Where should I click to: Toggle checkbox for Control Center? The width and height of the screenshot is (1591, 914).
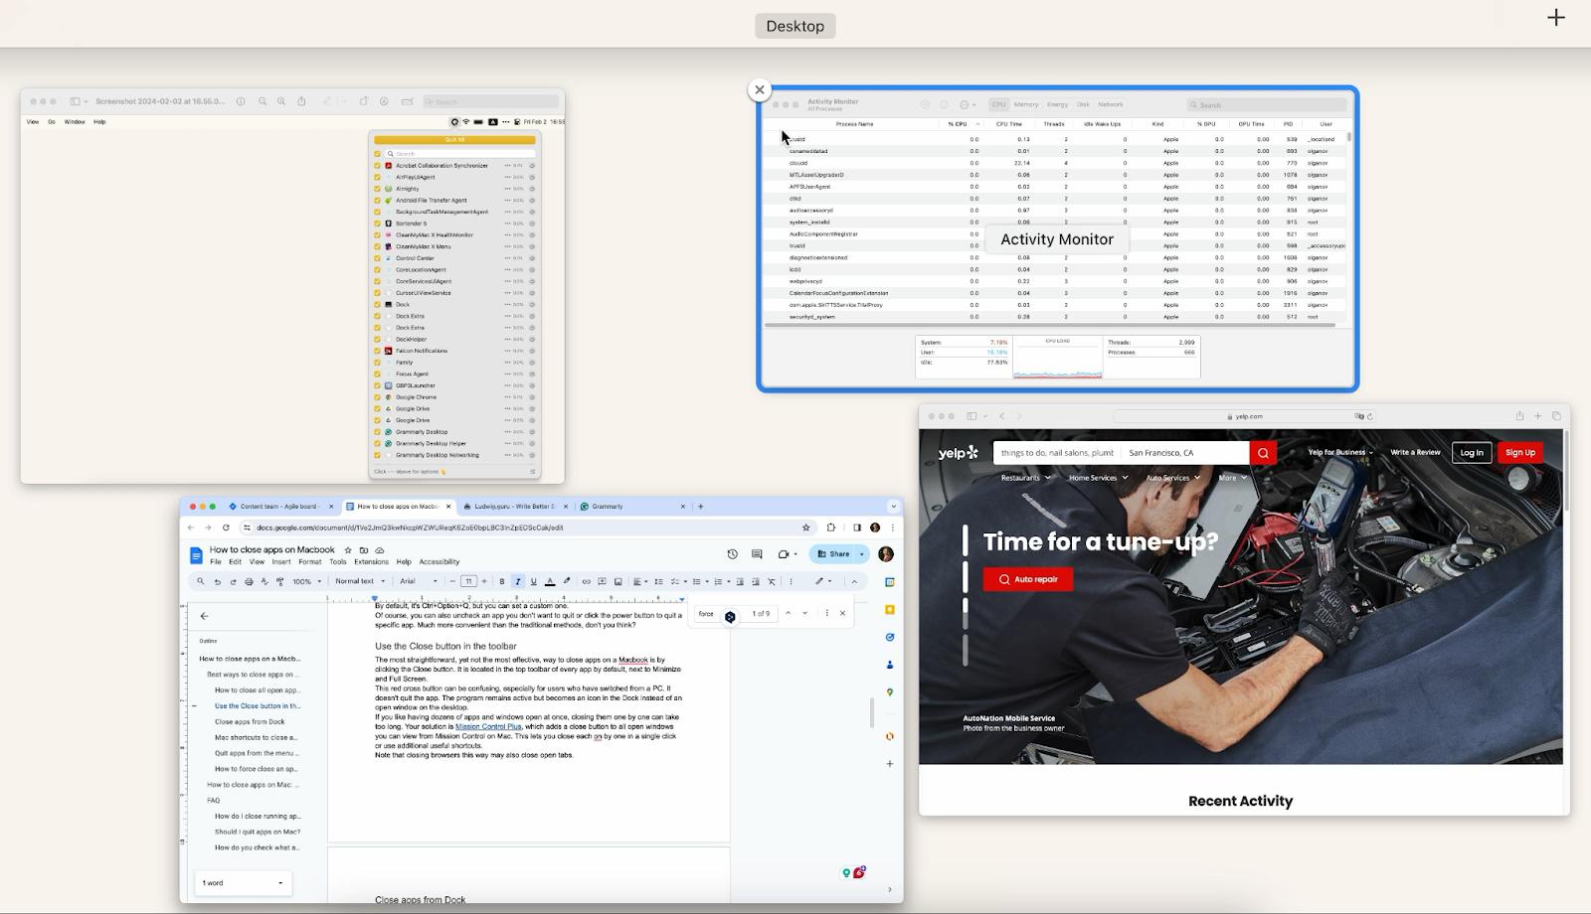click(x=378, y=258)
